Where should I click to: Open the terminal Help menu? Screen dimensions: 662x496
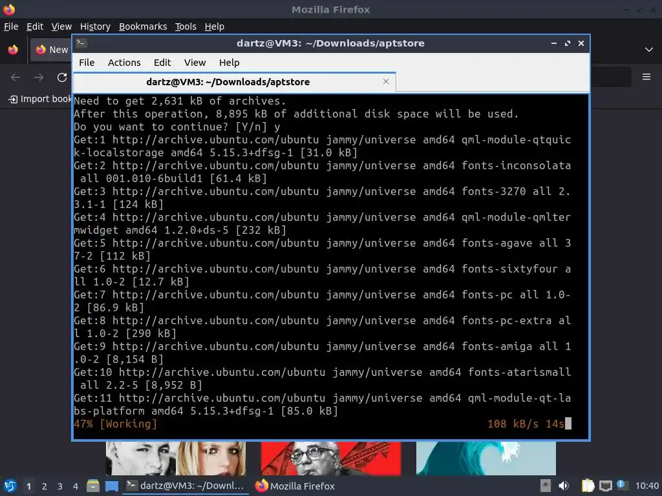(230, 63)
